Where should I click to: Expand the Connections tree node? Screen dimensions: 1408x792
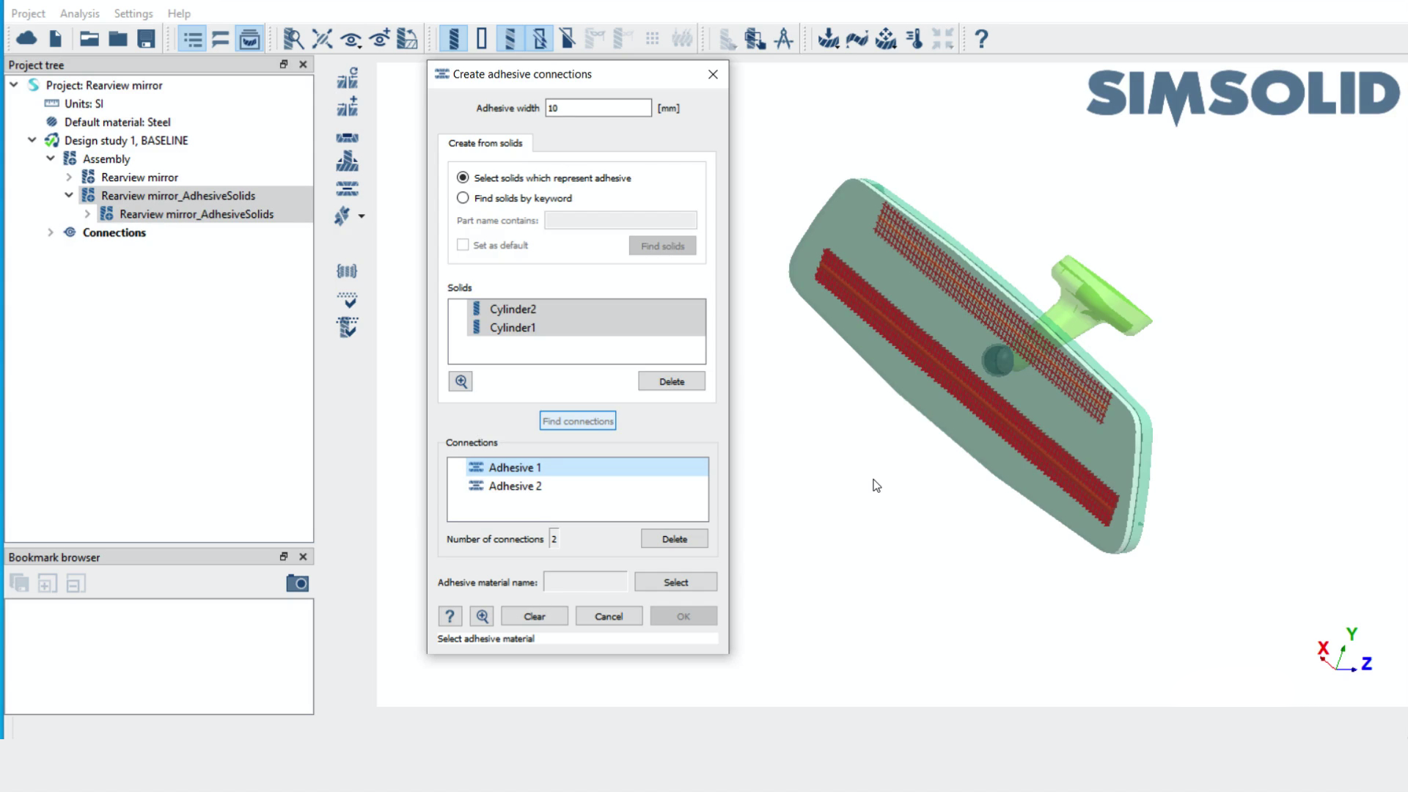point(51,232)
